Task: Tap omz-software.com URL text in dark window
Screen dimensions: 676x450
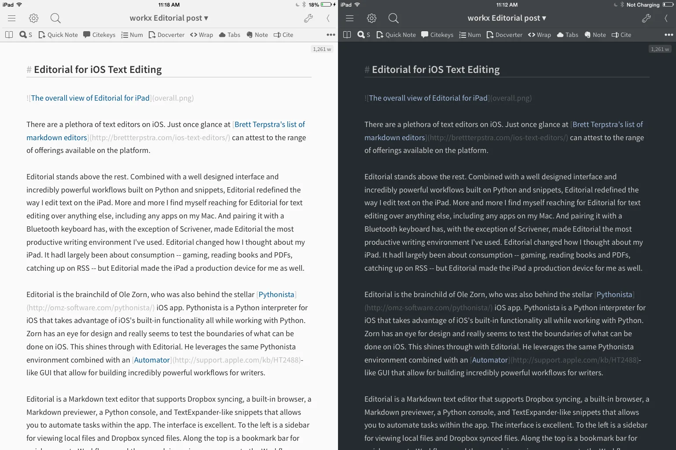Action: click(x=428, y=308)
